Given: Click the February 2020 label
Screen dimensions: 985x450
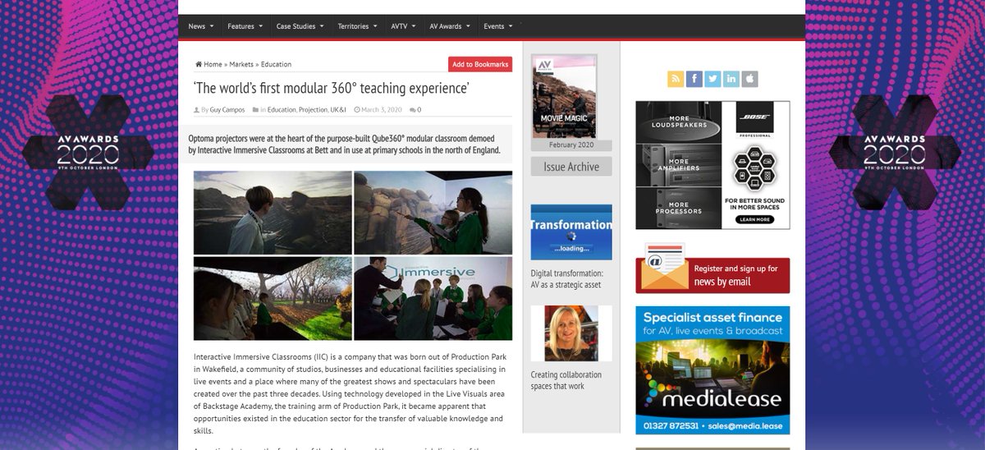Looking at the screenshot, I should [571, 145].
